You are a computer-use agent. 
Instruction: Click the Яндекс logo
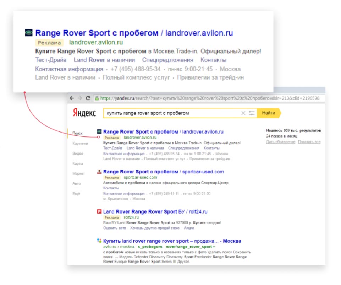click(x=84, y=113)
